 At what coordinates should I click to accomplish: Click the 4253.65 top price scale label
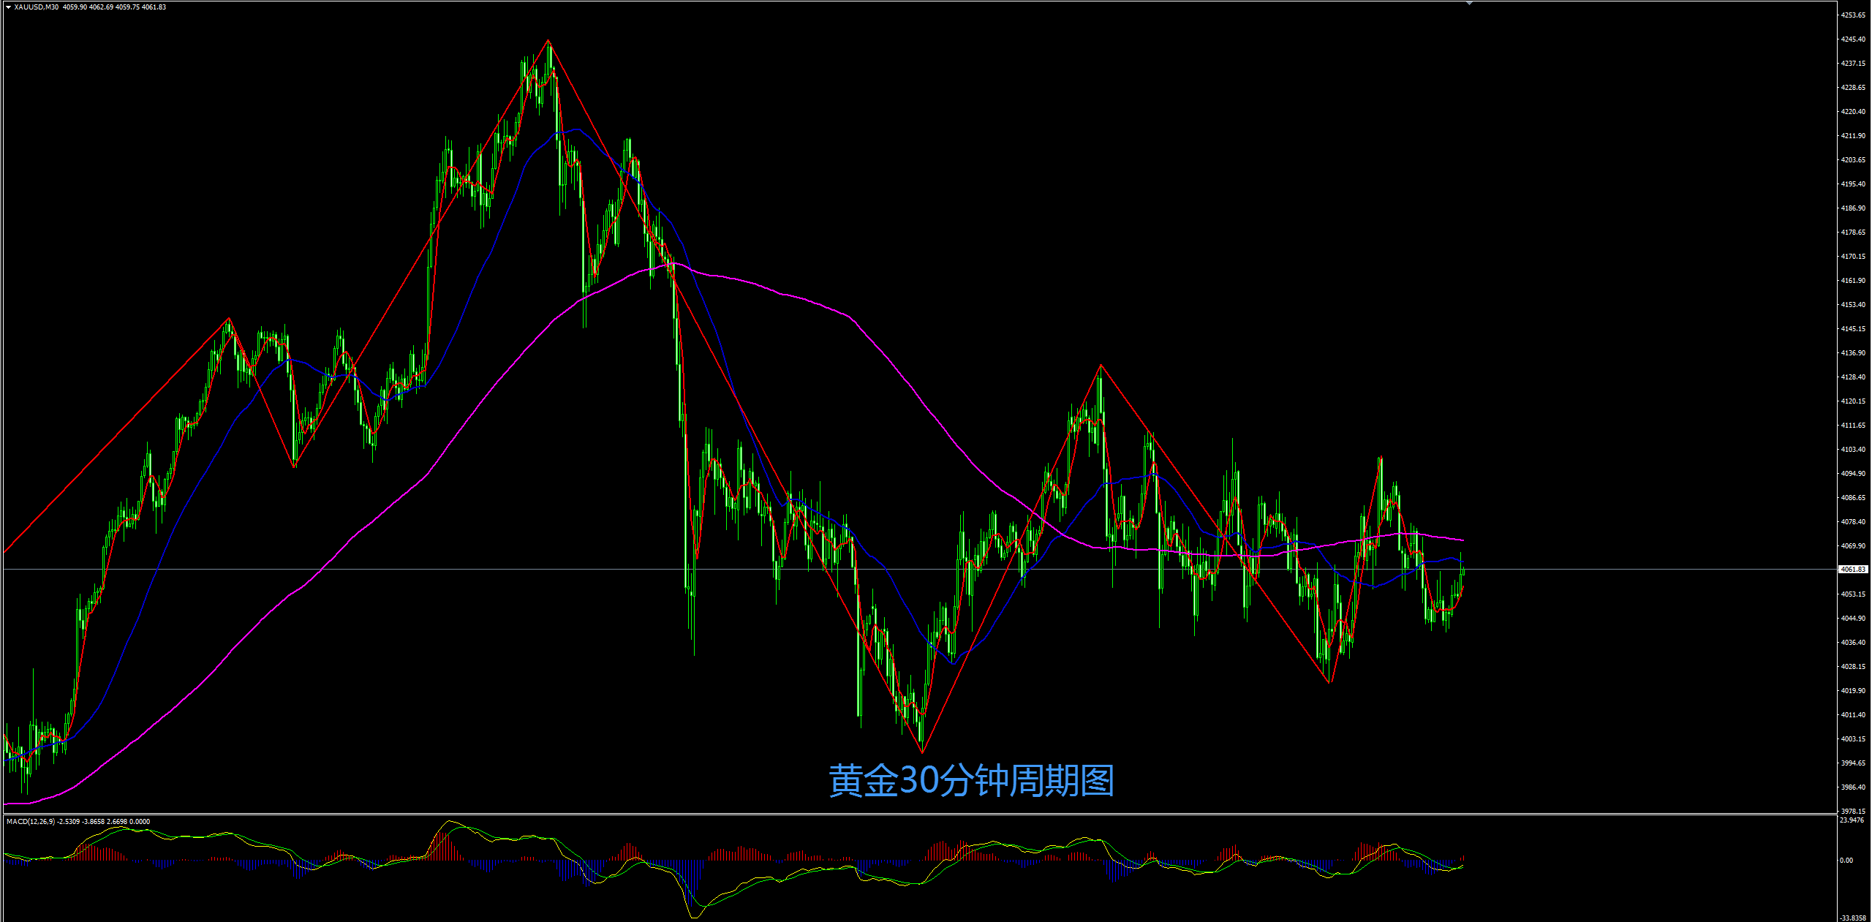(1853, 15)
